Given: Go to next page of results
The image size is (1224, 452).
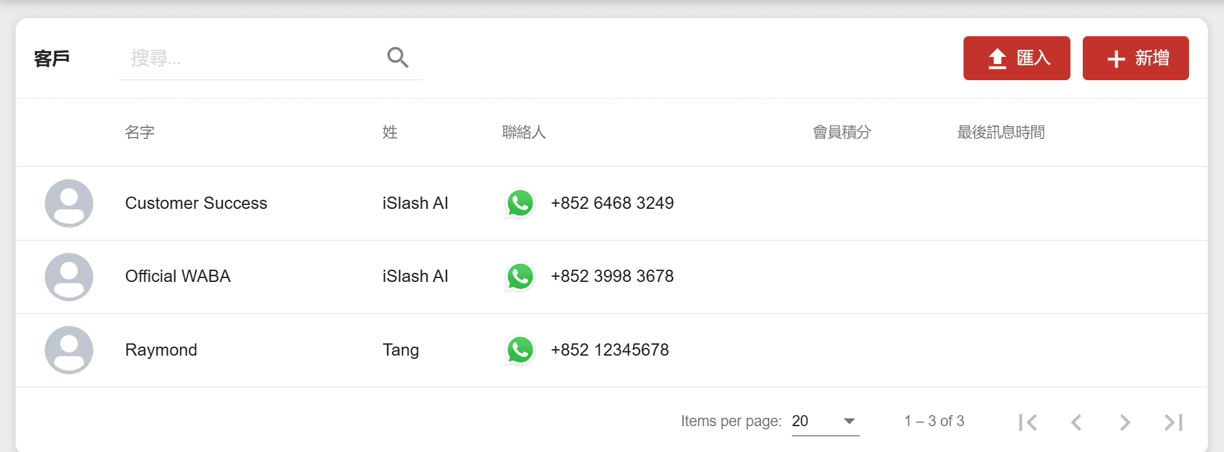Looking at the screenshot, I should click(x=1125, y=422).
